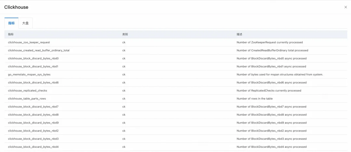Image resolution: width=351 pixels, height=152 pixels.
Task: Select clickhouse_zoo_keeper_request metric row
Action: click(x=176, y=42)
